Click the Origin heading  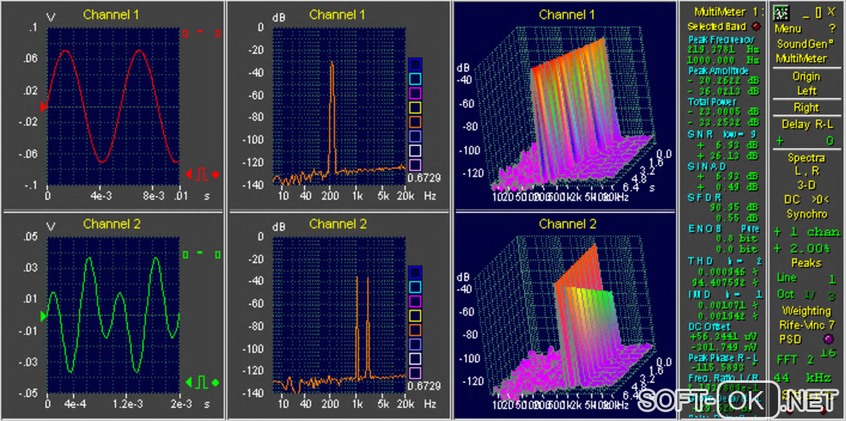[x=807, y=76]
